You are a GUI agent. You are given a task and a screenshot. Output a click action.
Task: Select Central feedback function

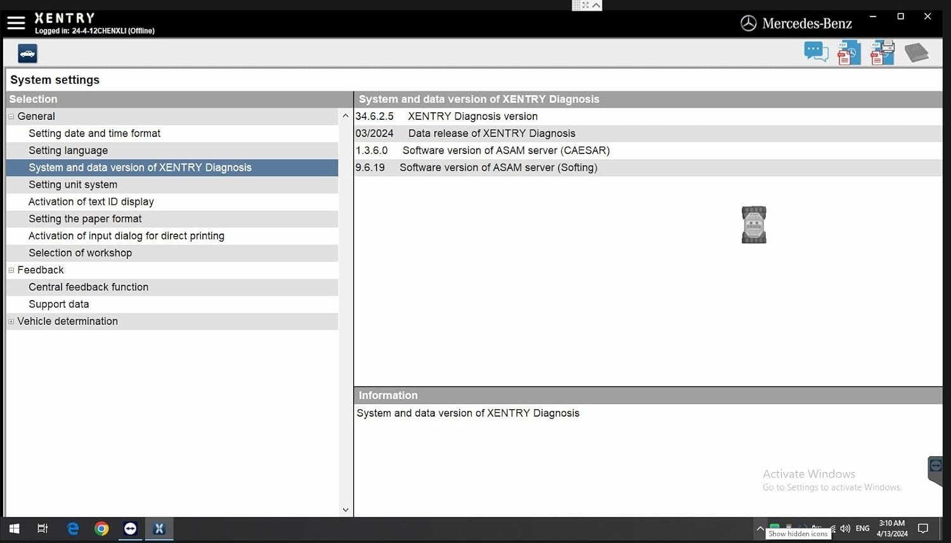(88, 287)
